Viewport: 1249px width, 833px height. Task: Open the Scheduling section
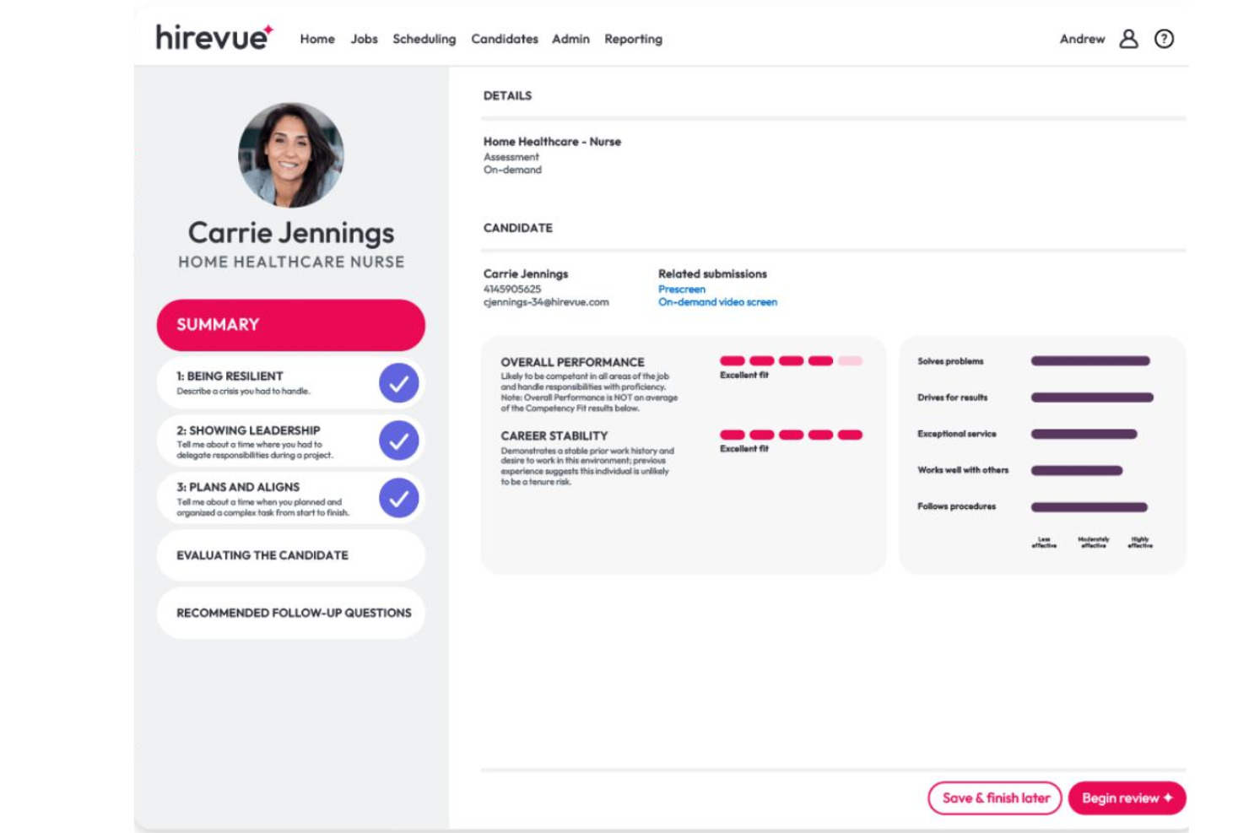424,39
